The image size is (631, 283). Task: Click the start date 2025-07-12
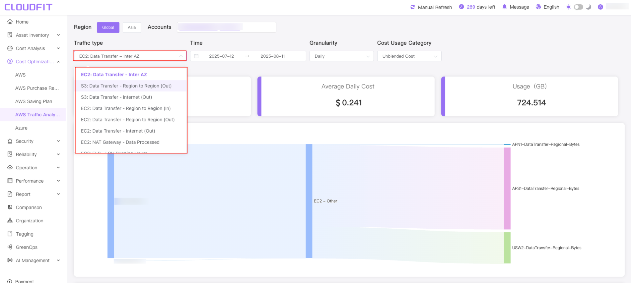tap(222, 56)
